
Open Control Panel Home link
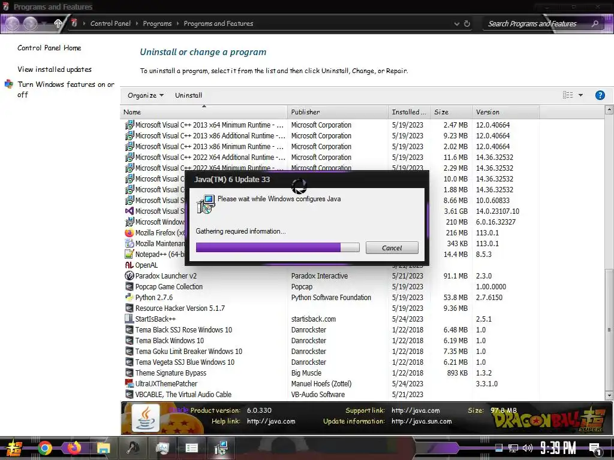49,48
